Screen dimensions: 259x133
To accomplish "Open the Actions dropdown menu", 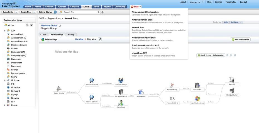I will pos(236,22).
